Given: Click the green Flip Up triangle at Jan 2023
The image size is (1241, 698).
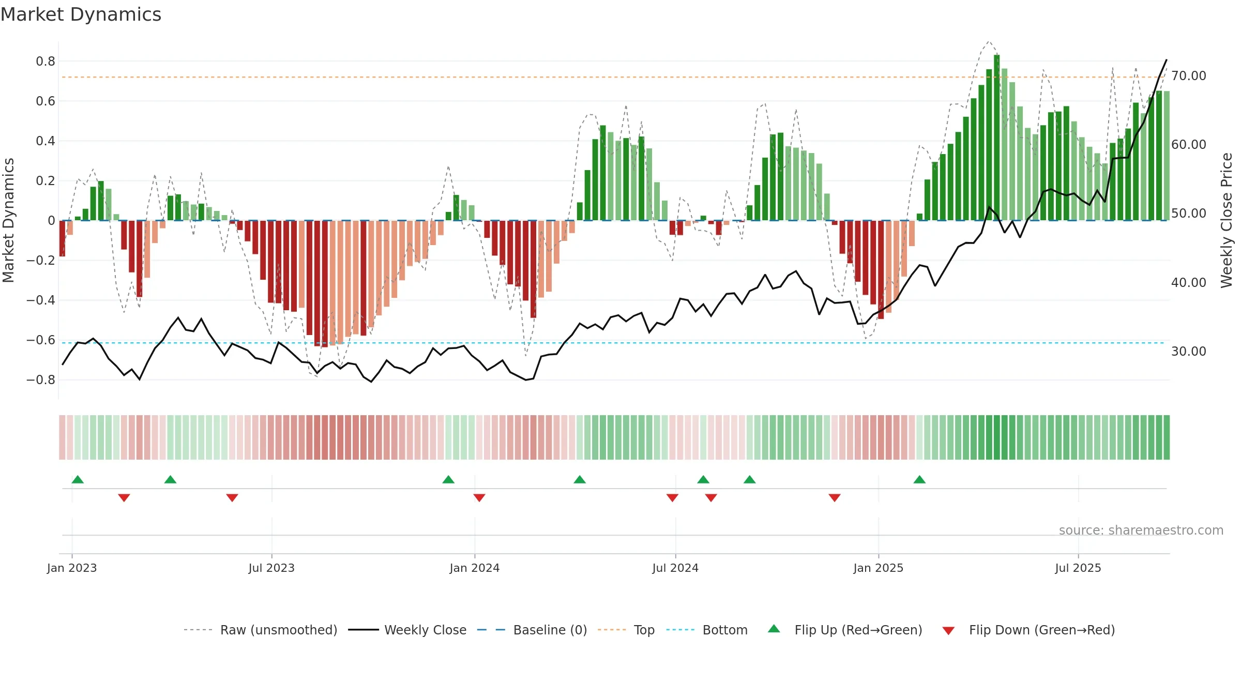Looking at the screenshot, I should pos(78,479).
